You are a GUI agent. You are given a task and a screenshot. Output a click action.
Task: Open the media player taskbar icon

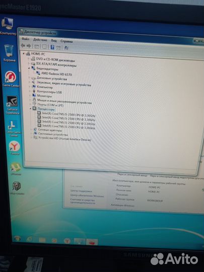pos(54,240)
